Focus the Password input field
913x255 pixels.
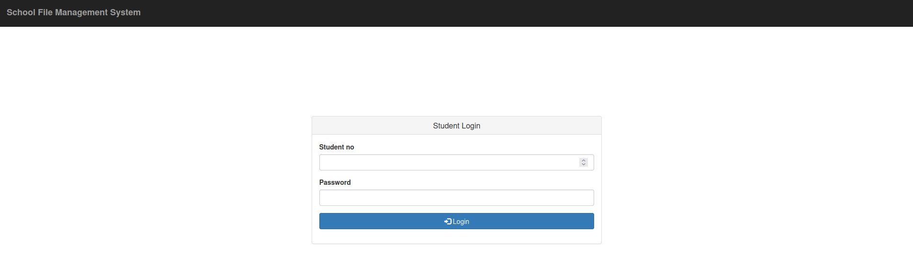456,198
